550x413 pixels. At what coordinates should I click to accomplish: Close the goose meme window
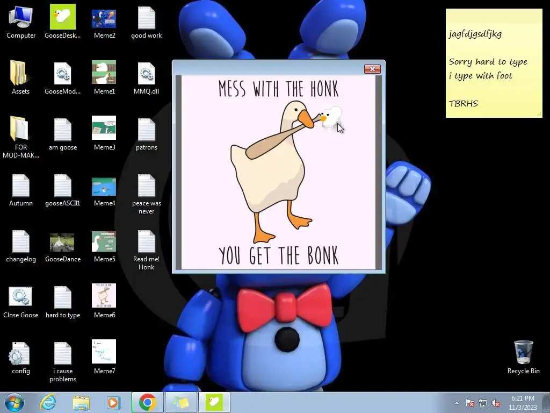372,69
